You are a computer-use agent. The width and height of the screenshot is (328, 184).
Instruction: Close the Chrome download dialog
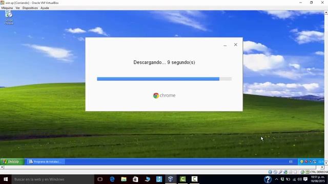pos(236,44)
